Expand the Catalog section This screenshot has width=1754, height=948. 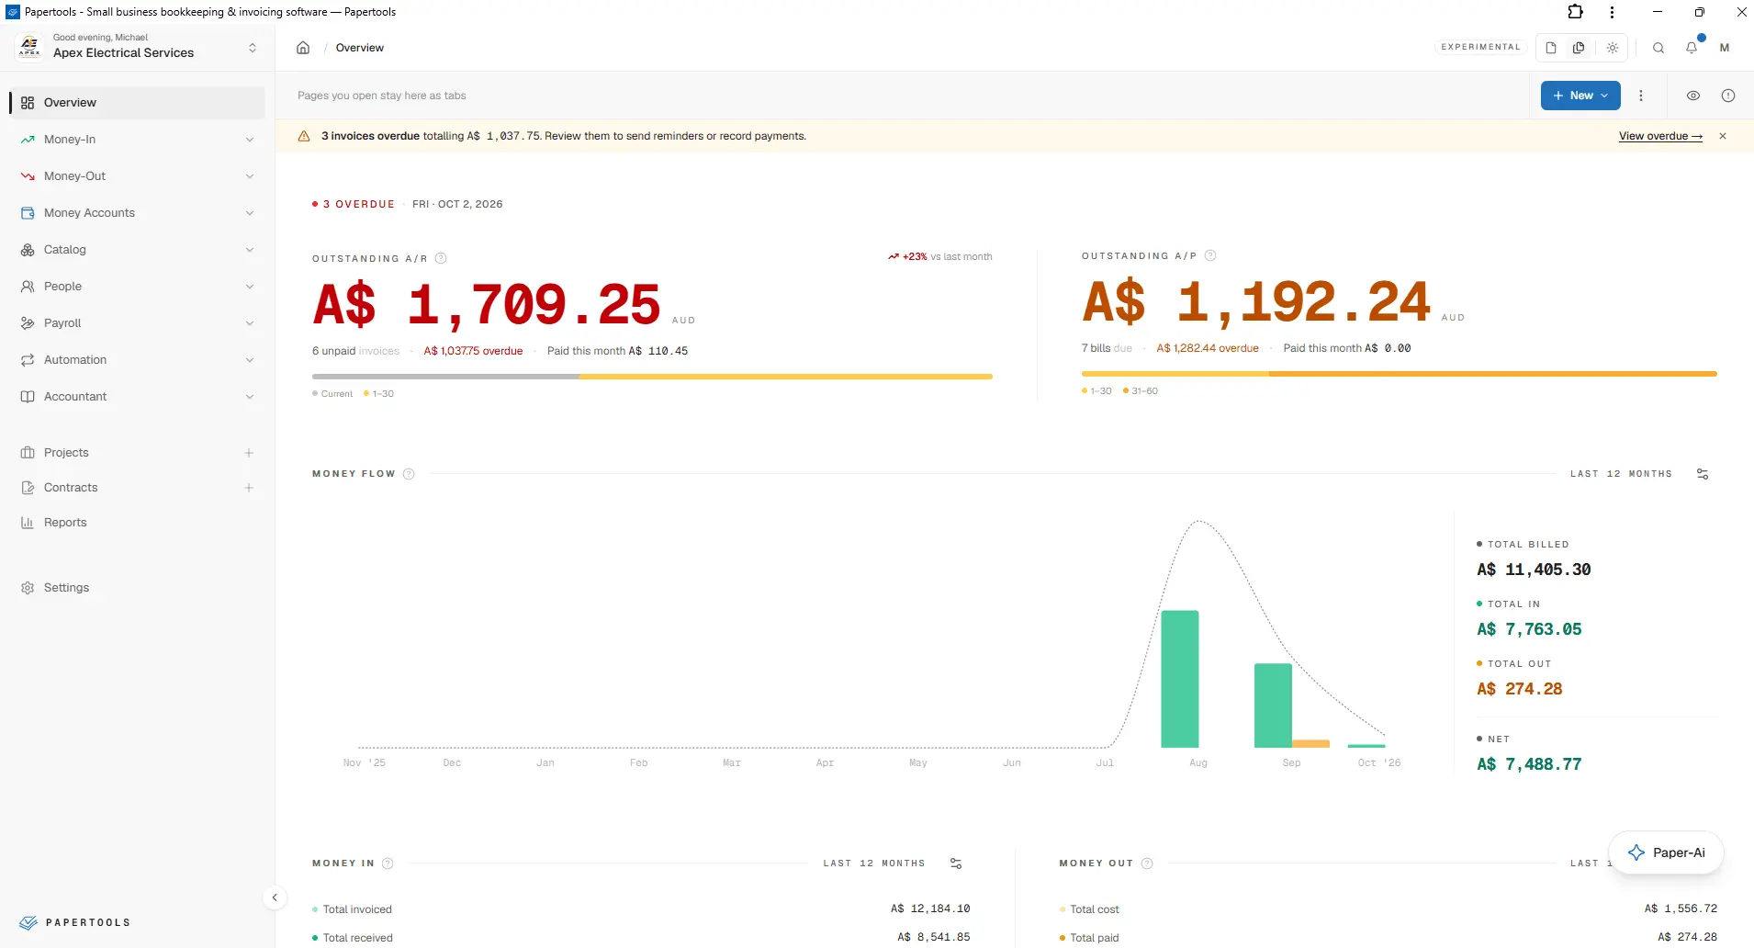138,250
